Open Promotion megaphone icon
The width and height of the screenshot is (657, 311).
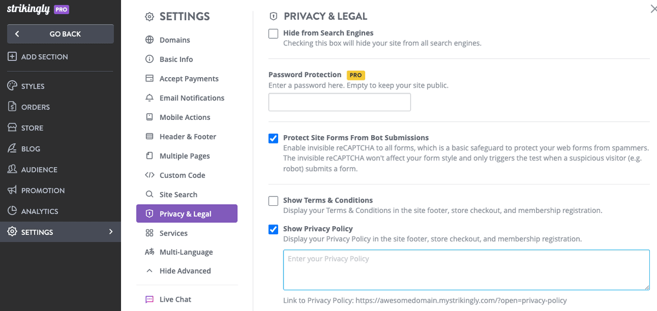pyautogui.click(x=12, y=190)
